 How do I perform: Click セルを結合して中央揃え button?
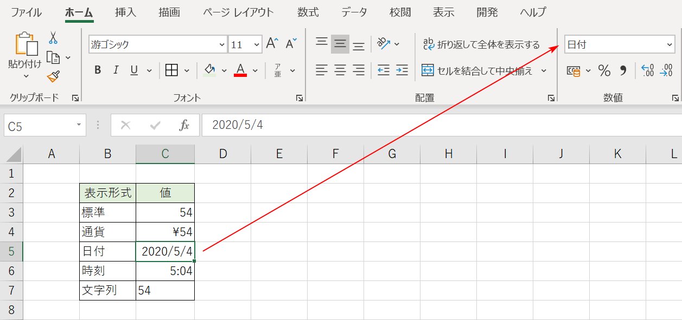tap(479, 70)
